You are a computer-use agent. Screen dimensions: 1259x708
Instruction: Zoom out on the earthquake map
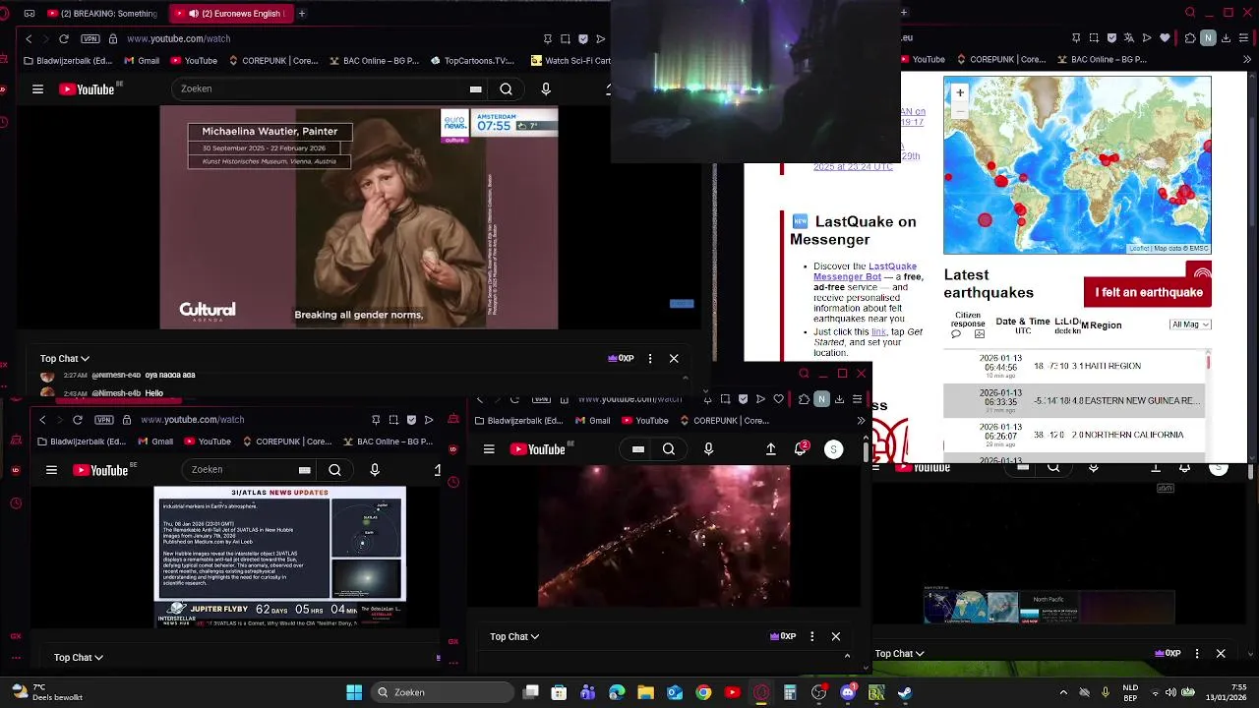[960, 110]
